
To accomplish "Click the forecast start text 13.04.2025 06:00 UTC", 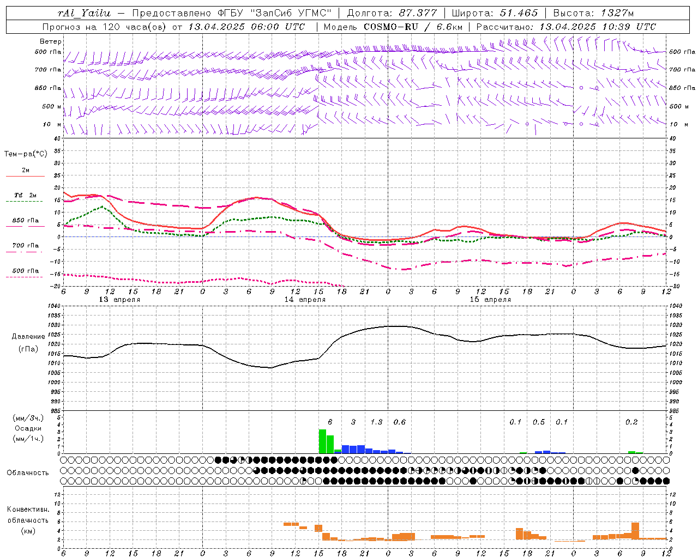I will coord(247,27).
